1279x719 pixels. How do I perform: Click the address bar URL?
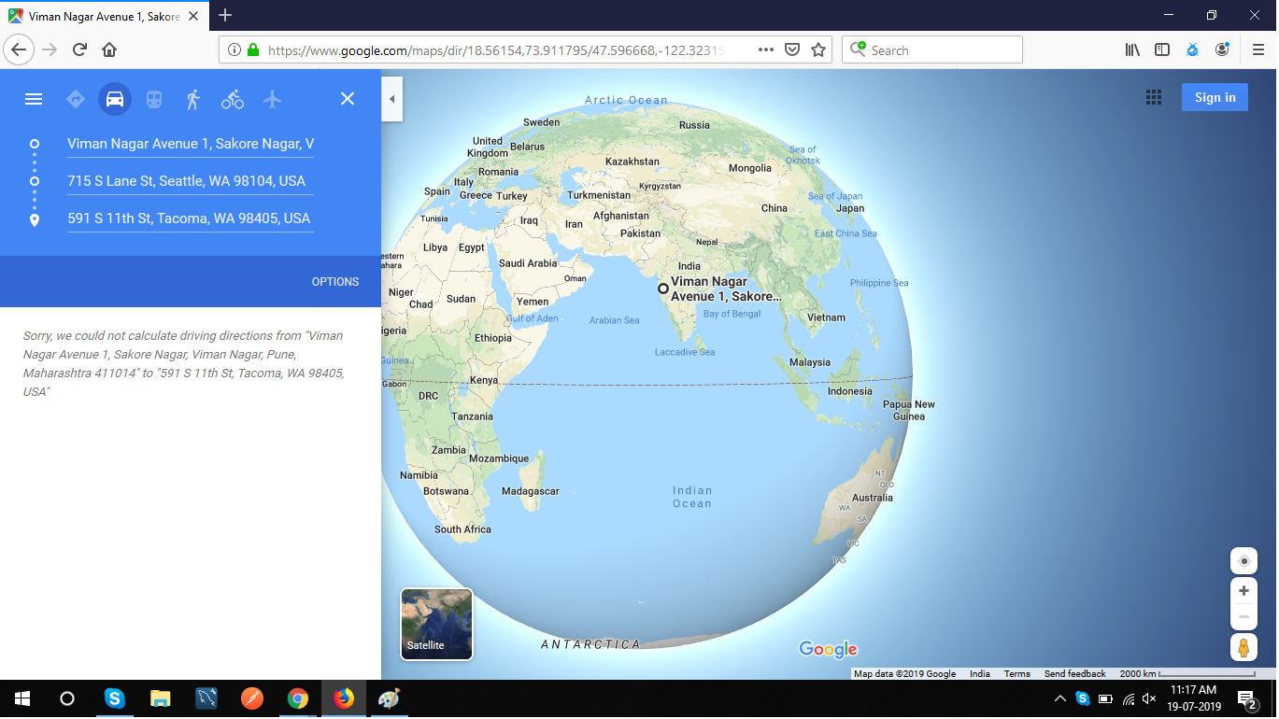(495, 50)
